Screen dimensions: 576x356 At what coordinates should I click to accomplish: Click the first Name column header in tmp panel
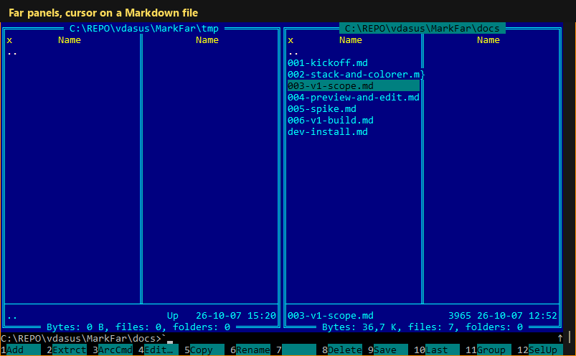70,40
